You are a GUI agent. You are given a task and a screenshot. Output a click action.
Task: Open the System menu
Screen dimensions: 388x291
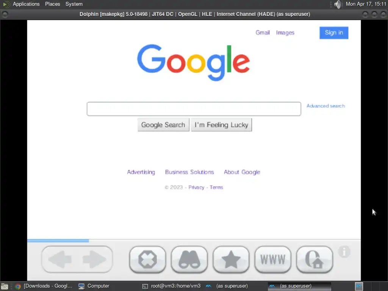[x=74, y=4]
